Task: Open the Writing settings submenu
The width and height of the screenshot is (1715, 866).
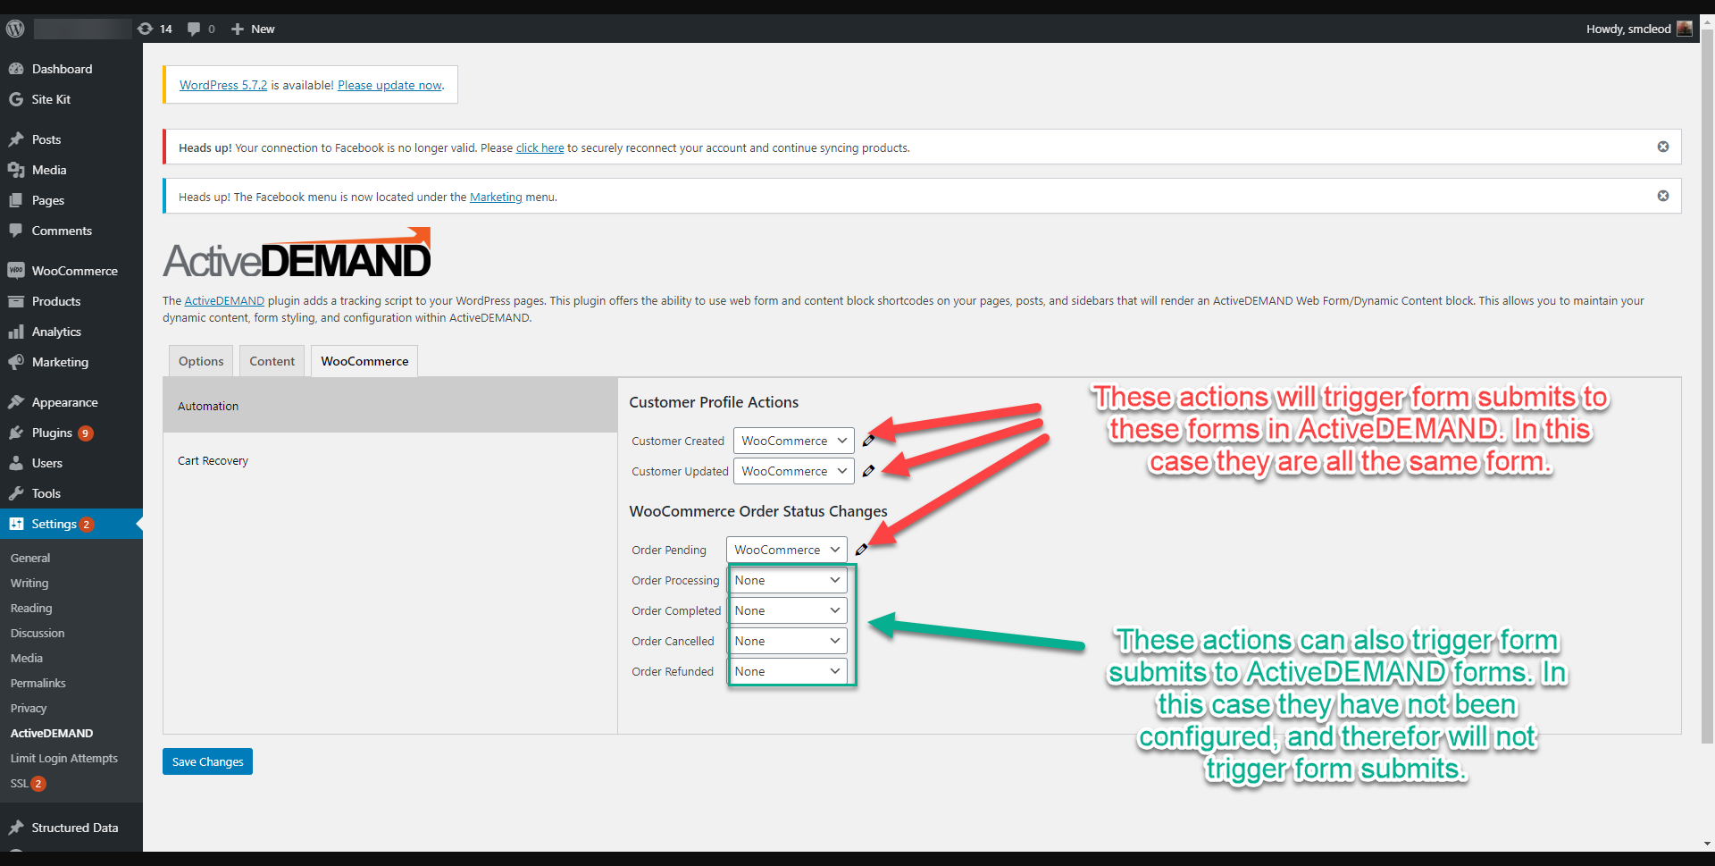Action: point(29,583)
